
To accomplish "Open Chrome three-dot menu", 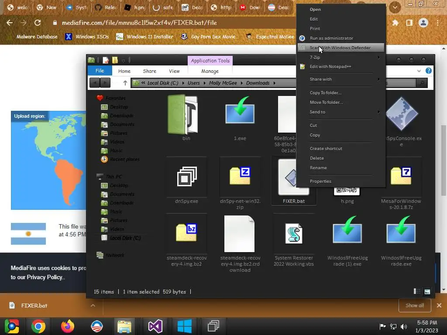I will point(437,23).
